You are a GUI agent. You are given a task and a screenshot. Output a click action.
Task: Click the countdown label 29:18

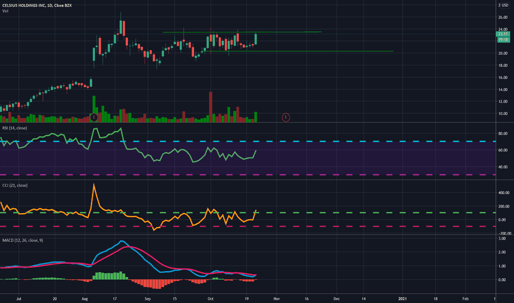[x=503, y=40]
